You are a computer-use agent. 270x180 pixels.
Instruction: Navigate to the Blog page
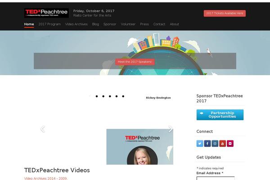pyautogui.click(x=95, y=24)
